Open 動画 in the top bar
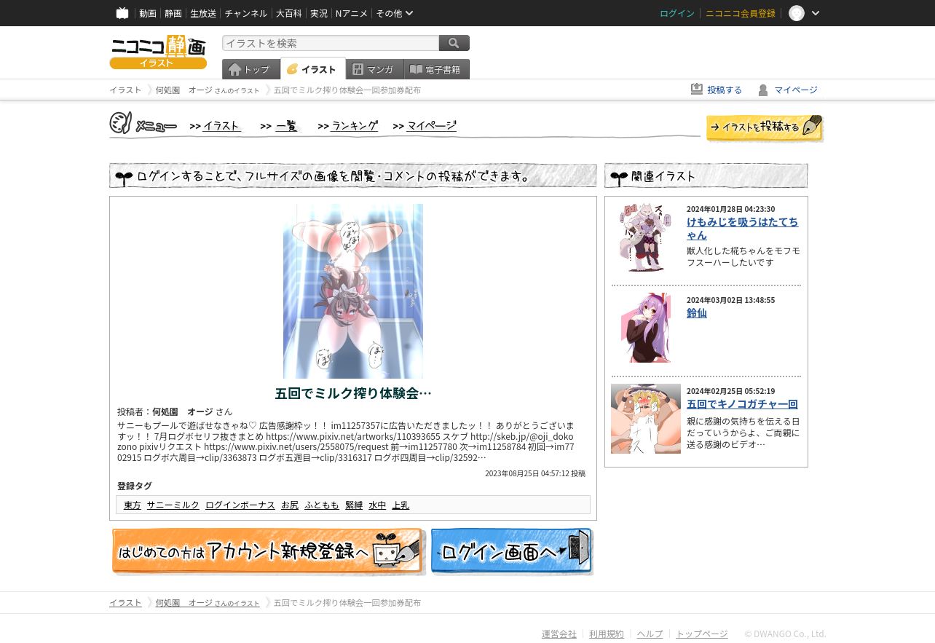 [148, 13]
